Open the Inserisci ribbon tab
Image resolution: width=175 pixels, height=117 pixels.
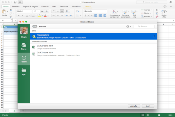pos(16,7)
